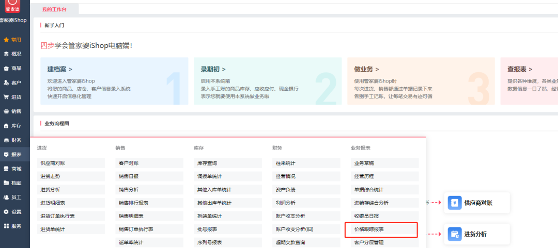The height and width of the screenshot is (248, 558).
Task: Click the 服务 grid icon in sidebar
Action: [x=6, y=226]
